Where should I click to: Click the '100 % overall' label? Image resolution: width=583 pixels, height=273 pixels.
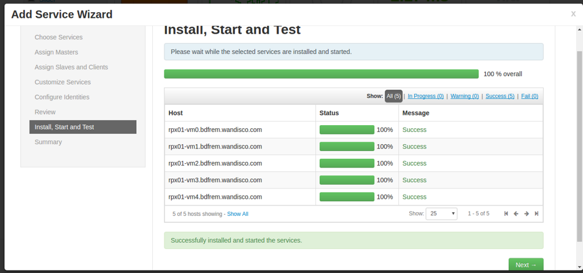pyautogui.click(x=503, y=74)
